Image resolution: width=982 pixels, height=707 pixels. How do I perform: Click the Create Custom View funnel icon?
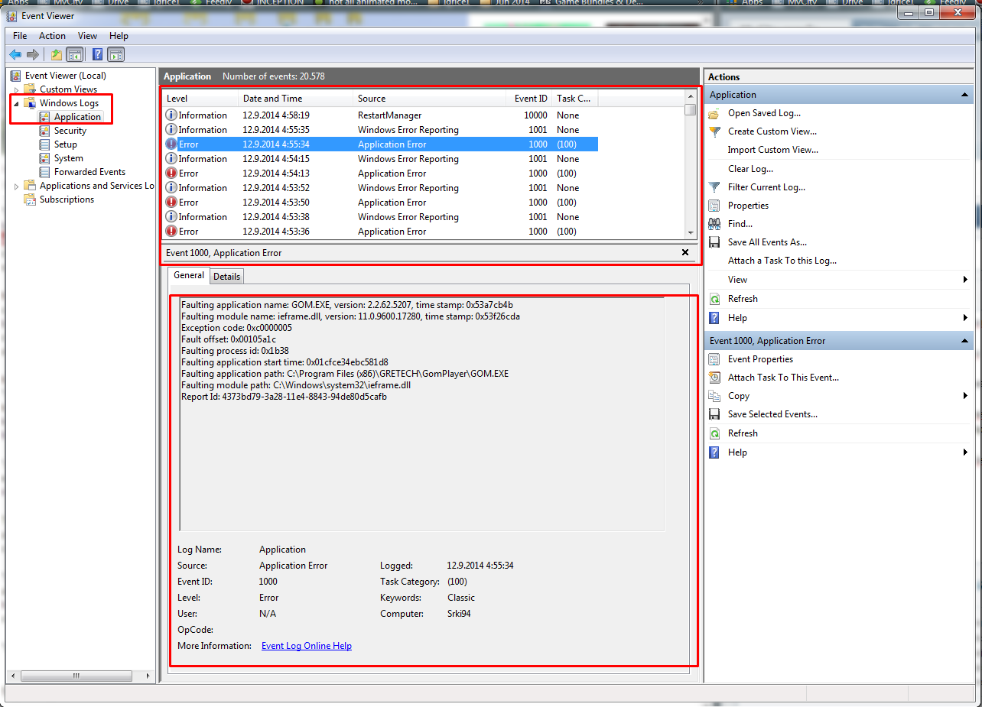714,131
